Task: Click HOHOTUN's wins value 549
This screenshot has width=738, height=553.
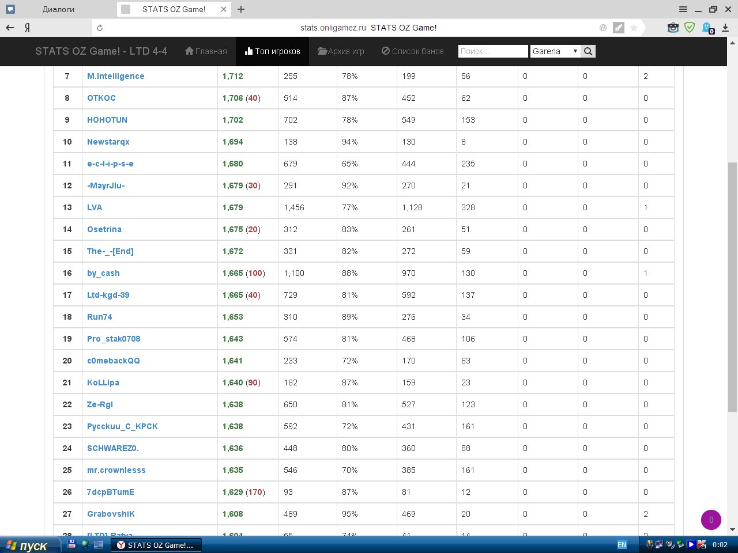Action: 409,120
